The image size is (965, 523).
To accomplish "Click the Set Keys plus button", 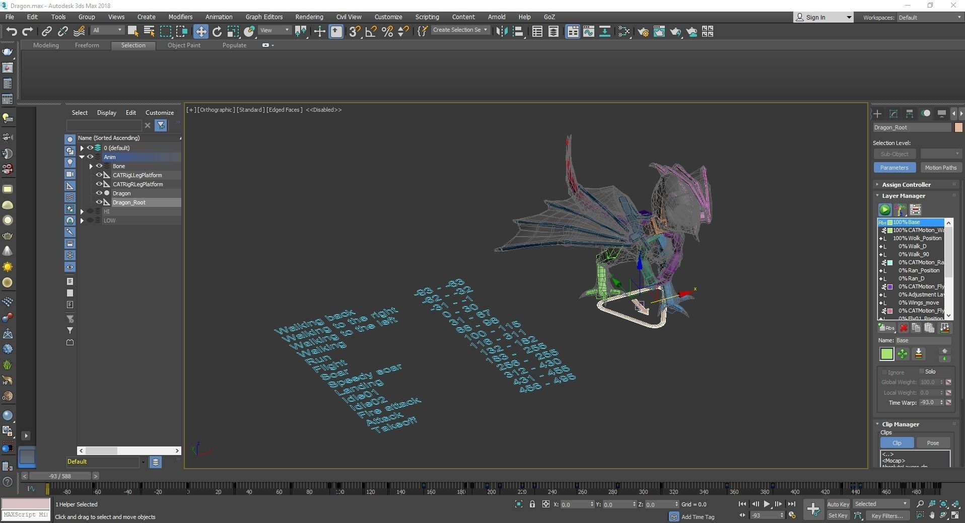I will (x=813, y=509).
